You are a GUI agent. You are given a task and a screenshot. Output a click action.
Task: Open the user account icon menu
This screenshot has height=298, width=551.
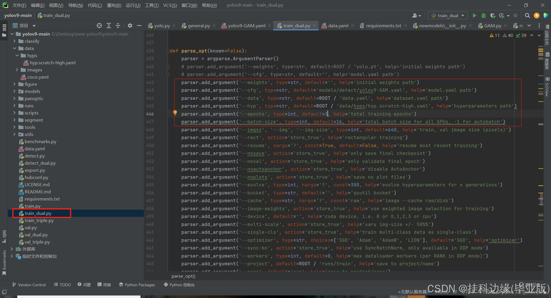pyautogui.click(x=416, y=15)
